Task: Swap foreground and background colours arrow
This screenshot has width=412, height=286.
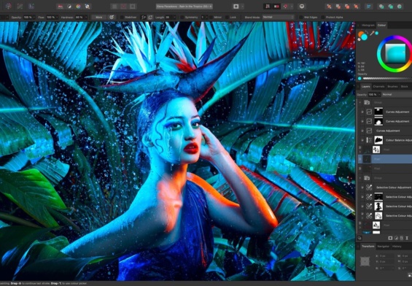Action: coord(367,32)
